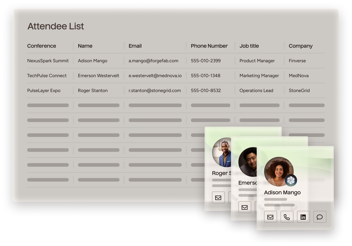
Task: Open Emerson's profile photo
Action: tap(248, 162)
